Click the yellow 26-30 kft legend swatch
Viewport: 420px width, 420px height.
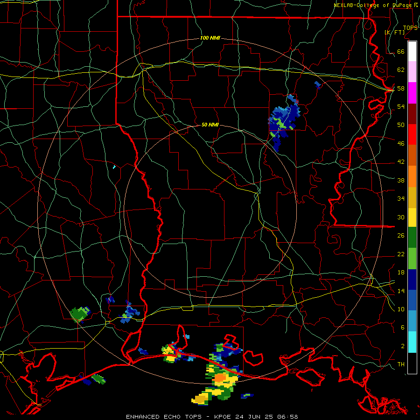[412, 217]
